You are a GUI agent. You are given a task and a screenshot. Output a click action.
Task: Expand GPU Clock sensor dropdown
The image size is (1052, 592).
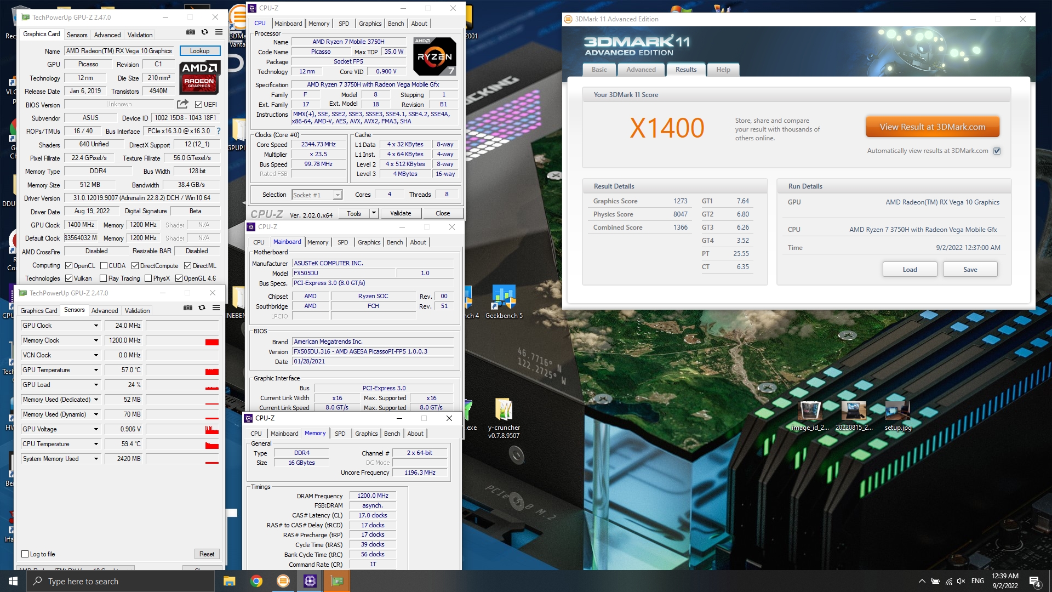96,326
